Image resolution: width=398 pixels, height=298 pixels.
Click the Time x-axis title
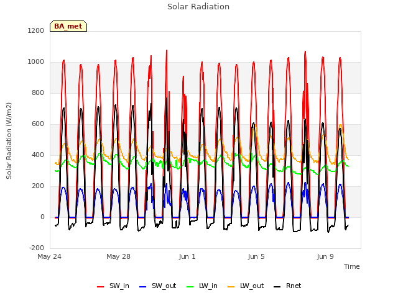[x=351, y=266]
